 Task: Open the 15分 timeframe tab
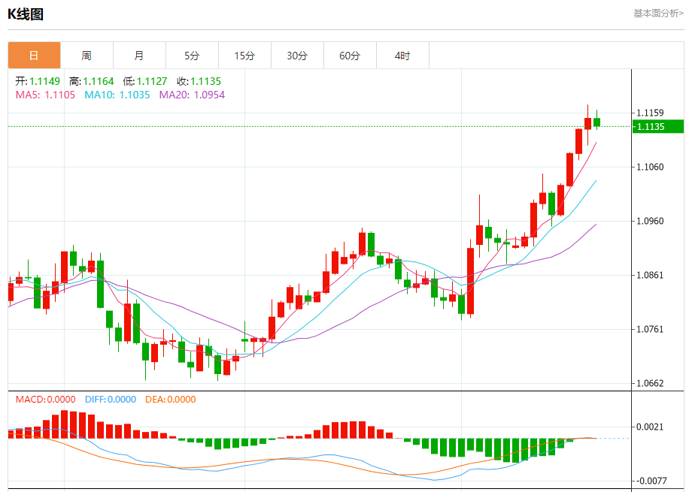tap(244, 56)
